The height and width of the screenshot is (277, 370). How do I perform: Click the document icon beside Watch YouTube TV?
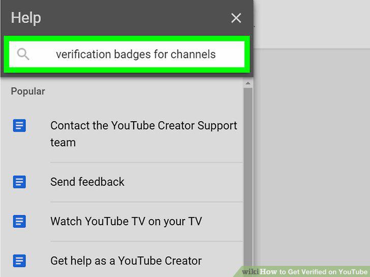(19, 221)
